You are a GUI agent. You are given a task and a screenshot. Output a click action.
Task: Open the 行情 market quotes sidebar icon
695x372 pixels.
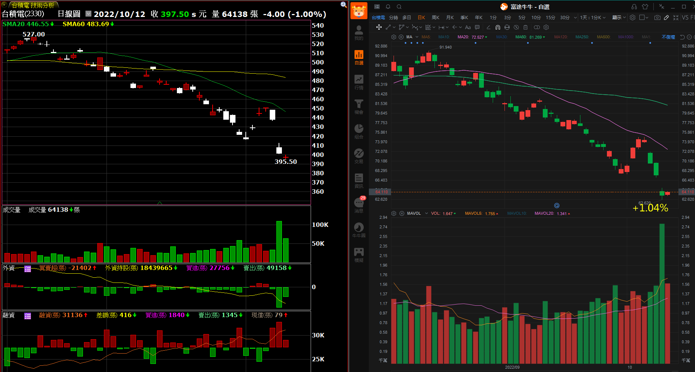click(359, 82)
